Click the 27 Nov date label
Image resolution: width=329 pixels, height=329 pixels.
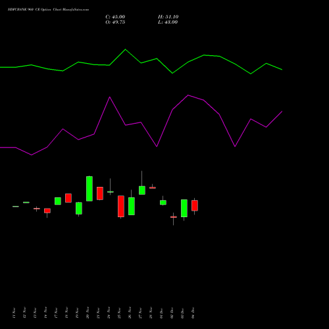(140, 313)
